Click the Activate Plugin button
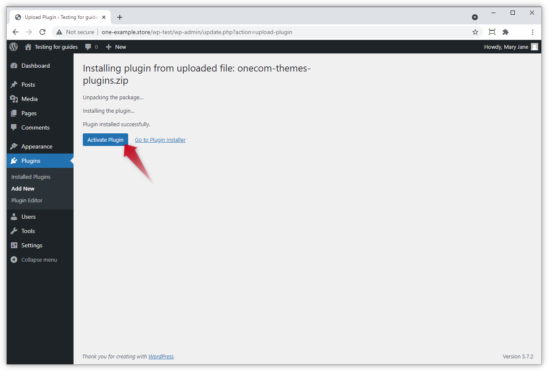The image size is (548, 371). [x=105, y=140]
